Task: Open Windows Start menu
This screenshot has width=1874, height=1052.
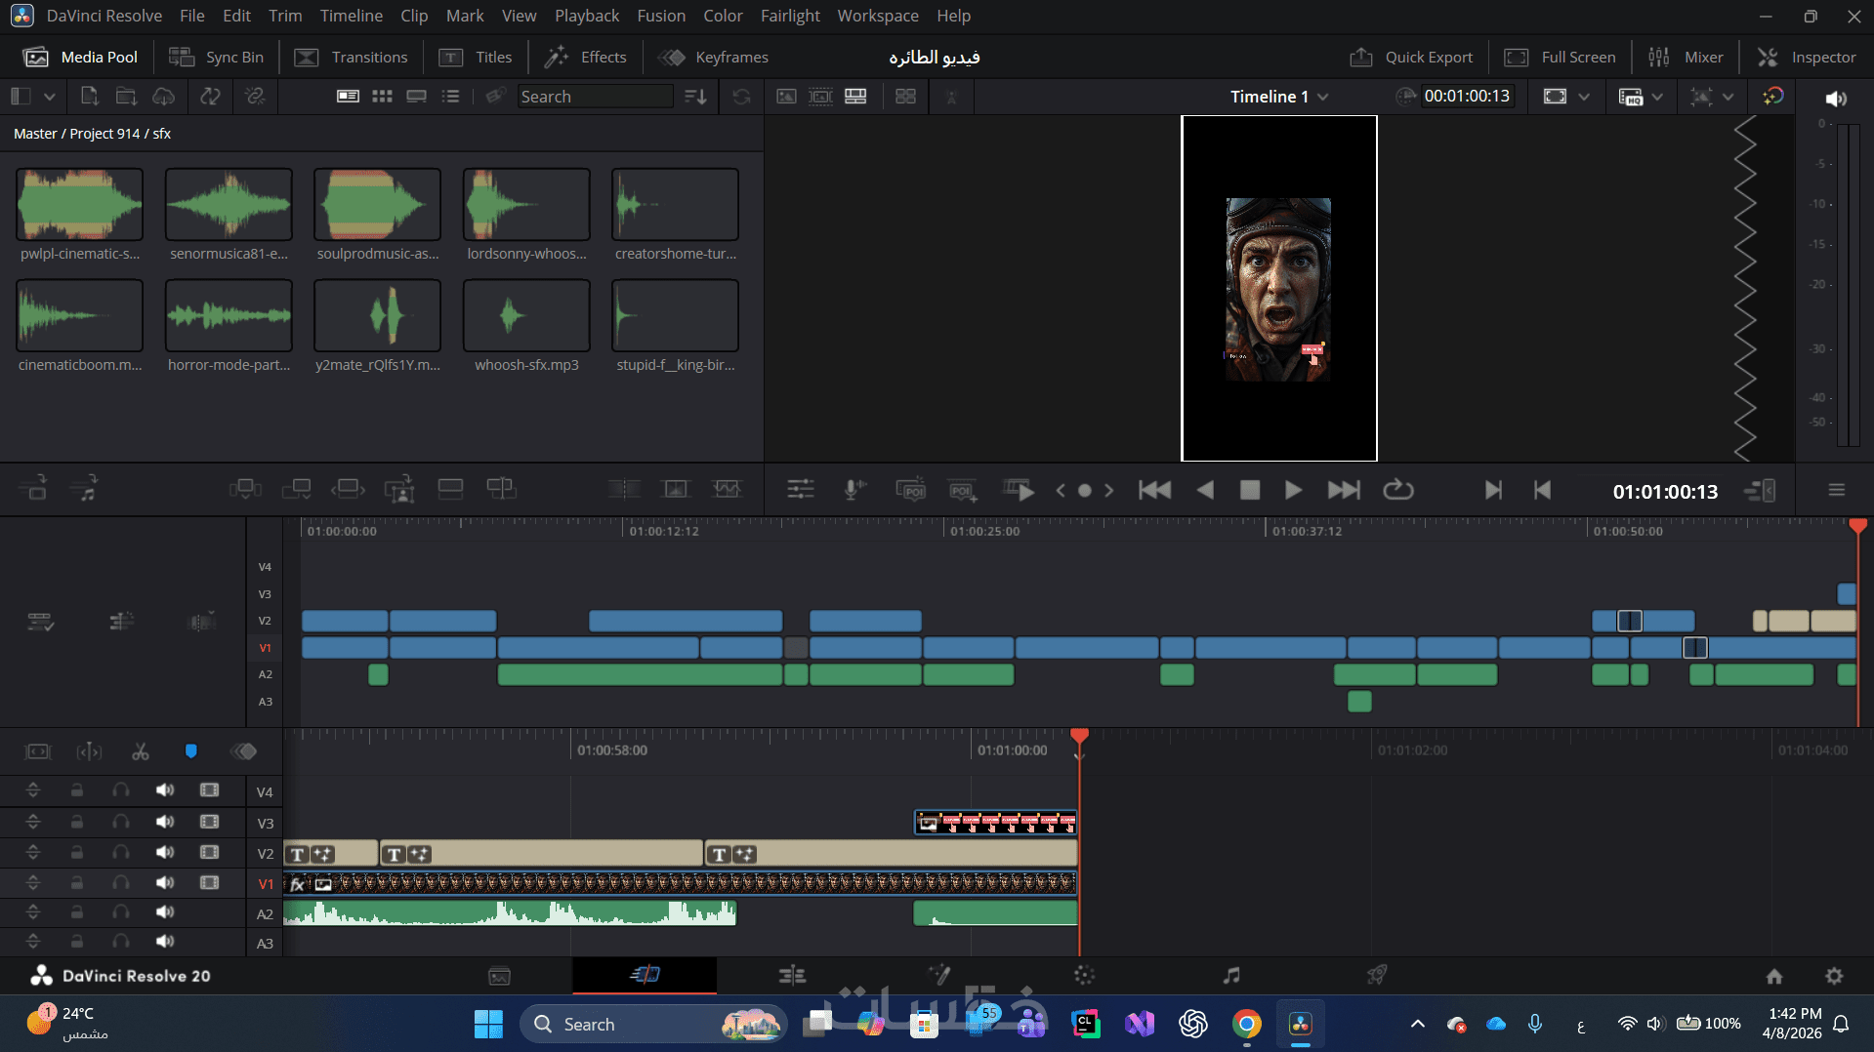Action: tap(488, 1024)
